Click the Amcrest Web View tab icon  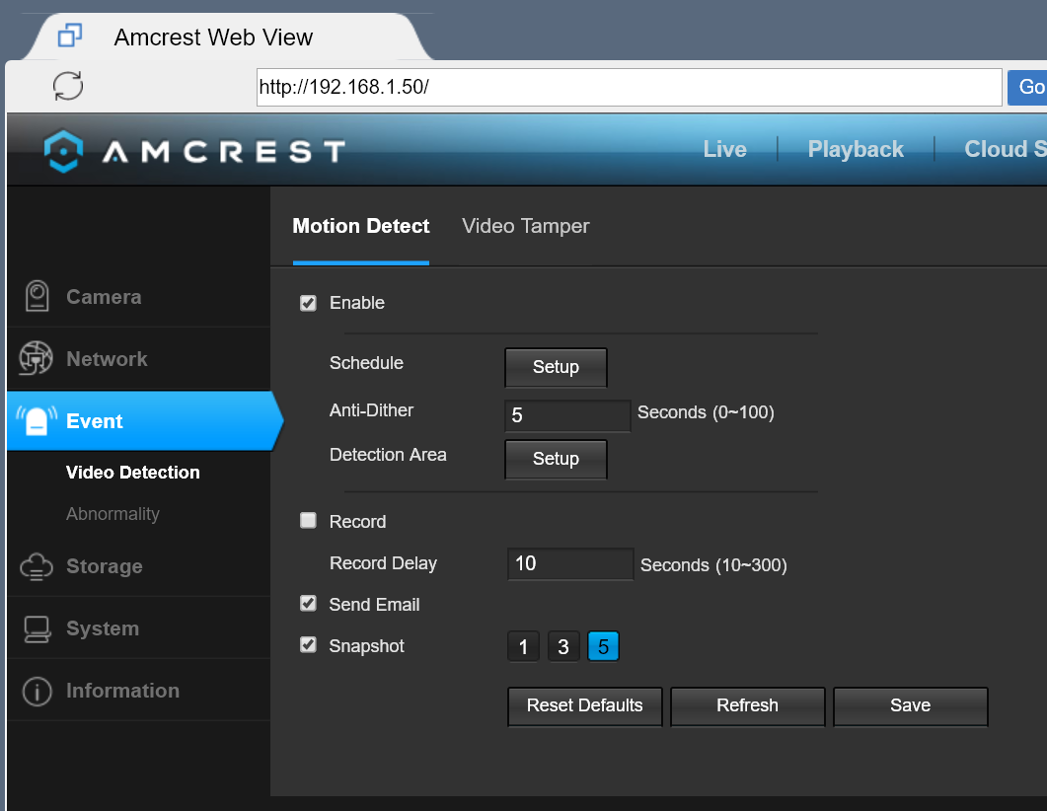click(x=70, y=36)
